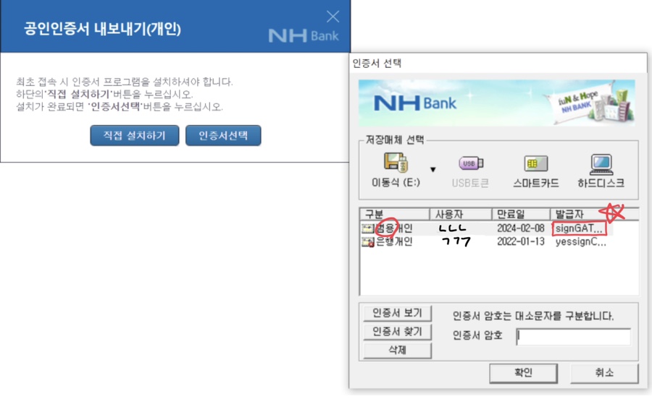Click the 인증서 찾기 button

click(397, 331)
